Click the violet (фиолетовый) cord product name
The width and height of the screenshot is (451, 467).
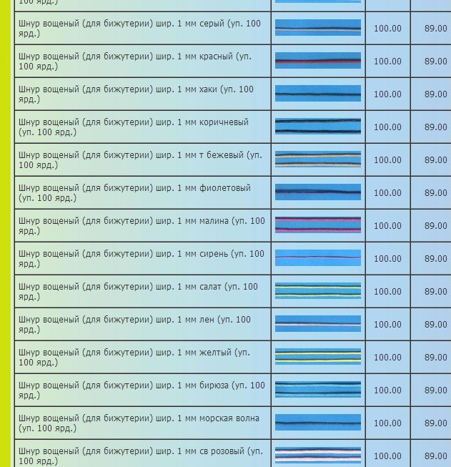[134, 193]
